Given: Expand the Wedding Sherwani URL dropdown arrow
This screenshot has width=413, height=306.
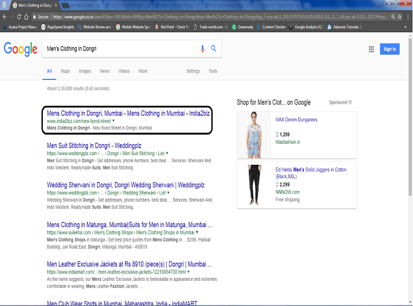Looking at the screenshot, I should pyautogui.click(x=168, y=193).
